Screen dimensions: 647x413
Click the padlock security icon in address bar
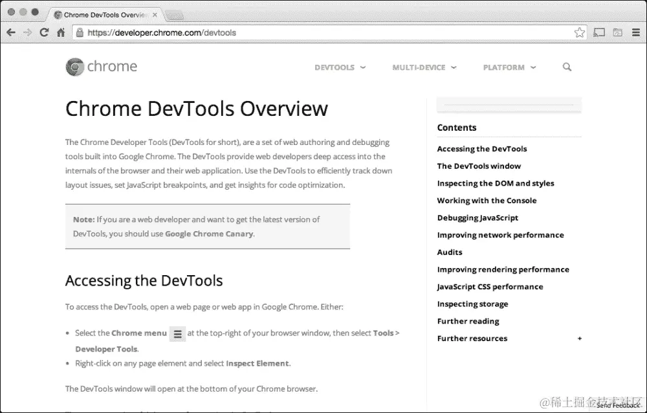(80, 32)
